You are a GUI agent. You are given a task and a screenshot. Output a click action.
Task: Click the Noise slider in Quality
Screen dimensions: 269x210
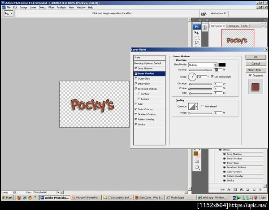point(200,113)
